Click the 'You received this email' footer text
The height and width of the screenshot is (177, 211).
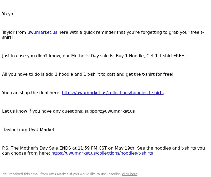tap(62, 174)
